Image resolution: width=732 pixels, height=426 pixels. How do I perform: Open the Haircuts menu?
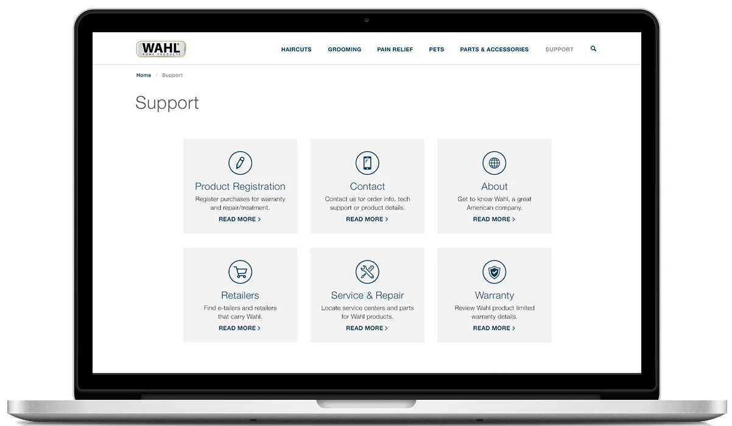coord(297,49)
